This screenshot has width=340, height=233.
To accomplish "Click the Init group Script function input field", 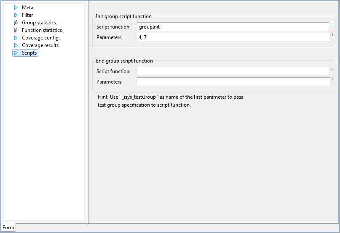I will 233,27.
